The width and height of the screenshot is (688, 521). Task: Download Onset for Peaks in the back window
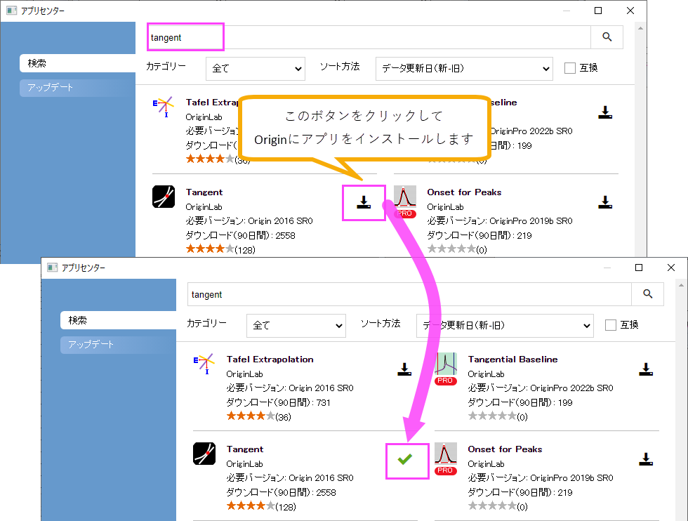click(x=605, y=202)
